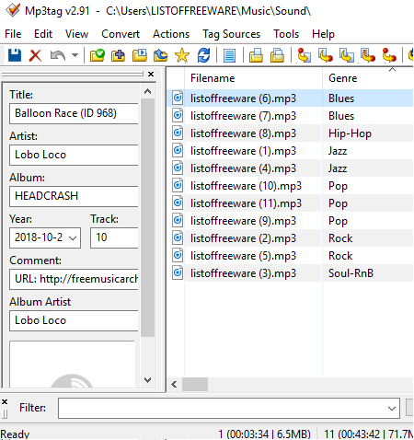Change directory using the green-check folder icon
Image resolution: width=414 pixels, height=440 pixels.
[x=98, y=56]
